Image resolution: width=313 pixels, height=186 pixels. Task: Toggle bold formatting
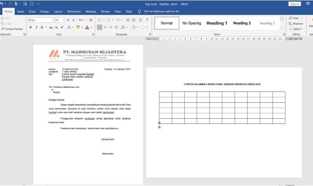31,27
